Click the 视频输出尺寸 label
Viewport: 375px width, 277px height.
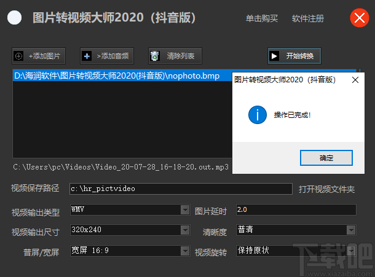pos(36,232)
